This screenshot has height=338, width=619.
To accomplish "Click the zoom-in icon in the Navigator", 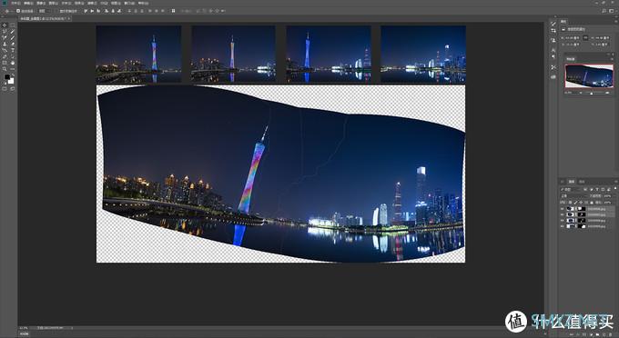I will 607,93.
